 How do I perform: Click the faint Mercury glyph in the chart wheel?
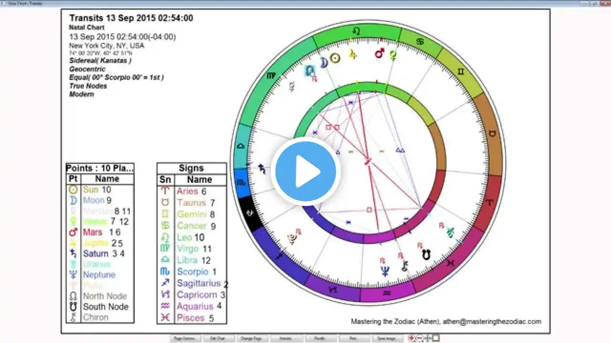point(291,86)
